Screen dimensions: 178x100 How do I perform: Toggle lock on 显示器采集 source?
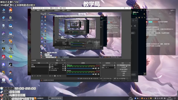coord(65,70)
